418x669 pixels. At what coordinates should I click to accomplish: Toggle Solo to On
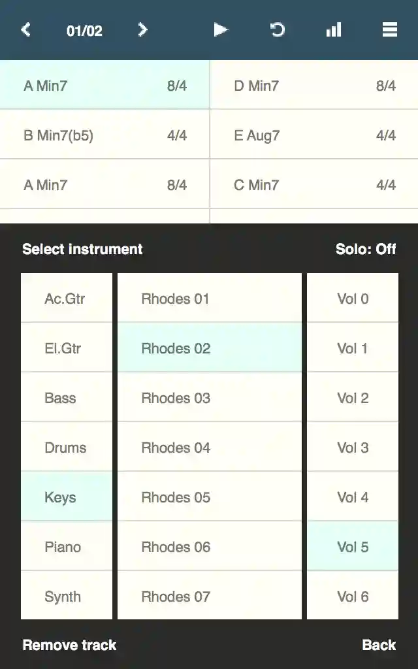pyautogui.click(x=366, y=250)
